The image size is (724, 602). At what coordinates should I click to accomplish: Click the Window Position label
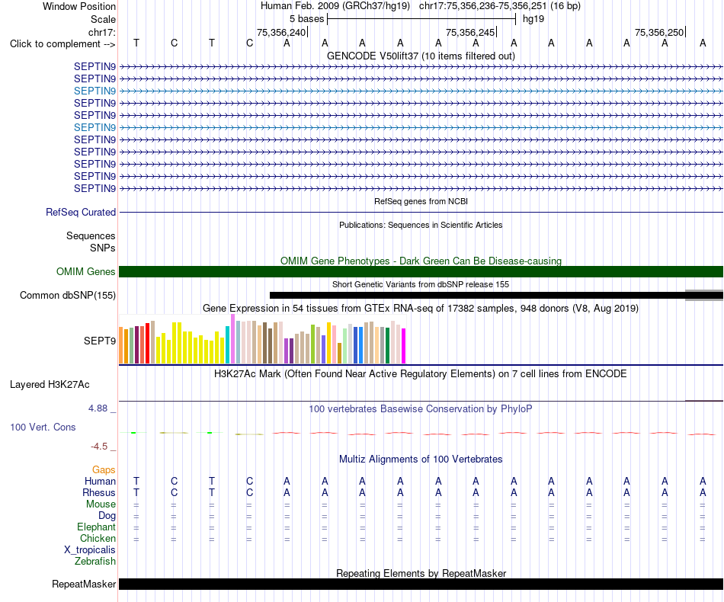click(79, 6)
